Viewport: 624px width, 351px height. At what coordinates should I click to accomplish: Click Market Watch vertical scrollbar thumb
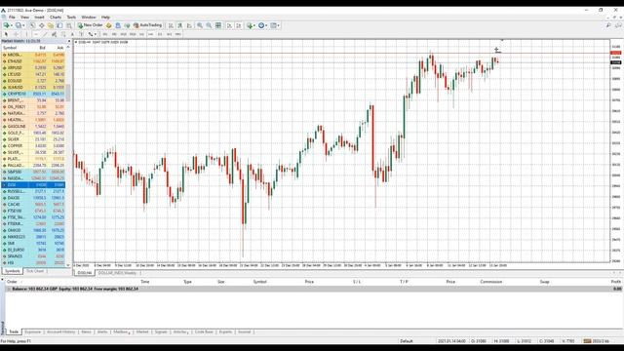[x=68, y=93]
